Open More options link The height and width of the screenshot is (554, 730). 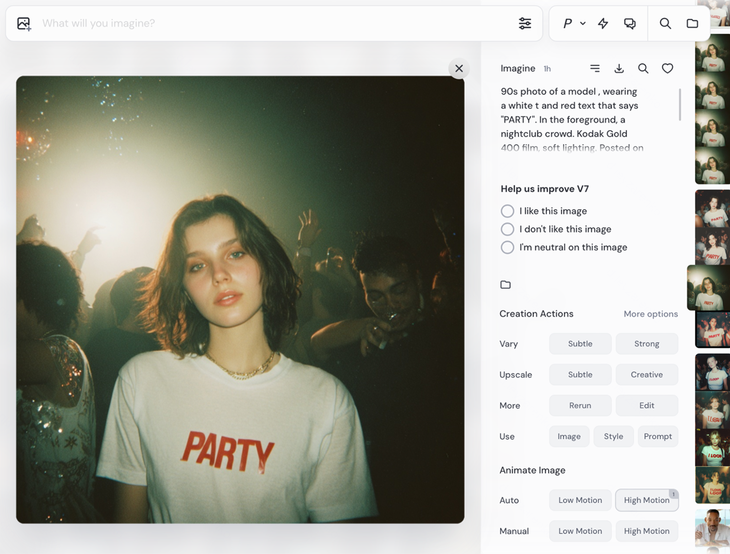tap(651, 314)
